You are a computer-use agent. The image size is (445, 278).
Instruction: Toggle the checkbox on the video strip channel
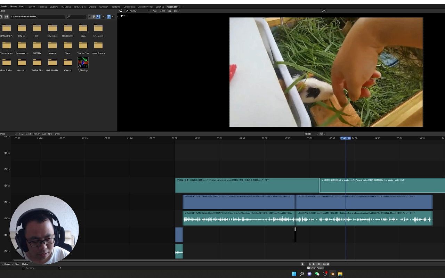pos(5,202)
